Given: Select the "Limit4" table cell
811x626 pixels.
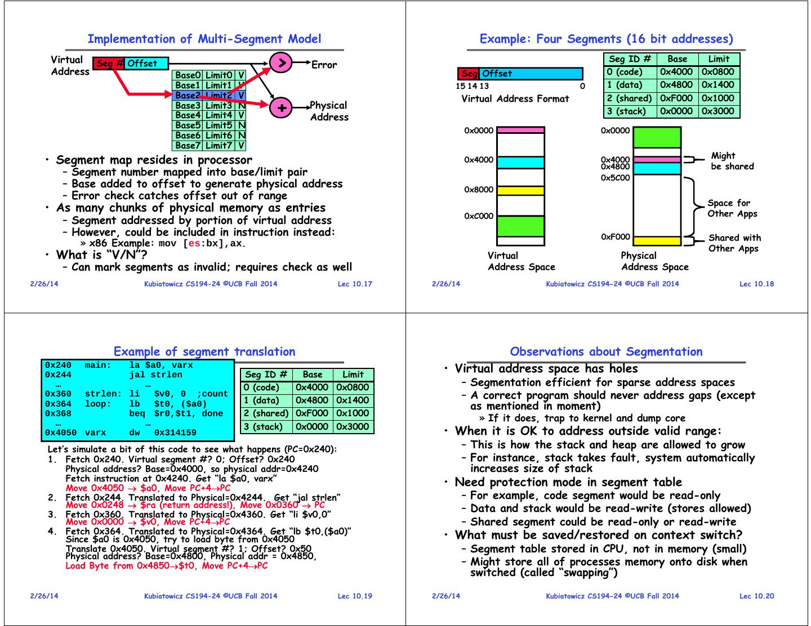Looking at the screenshot, I should [219, 115].
